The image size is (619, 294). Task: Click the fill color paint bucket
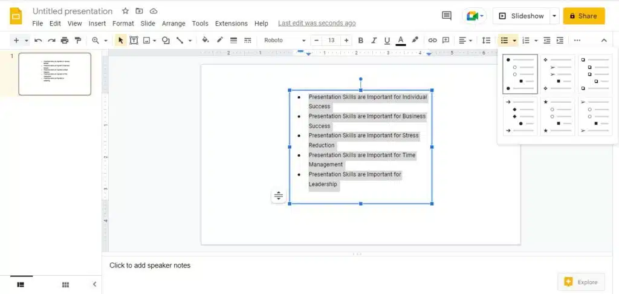(205, 41)
